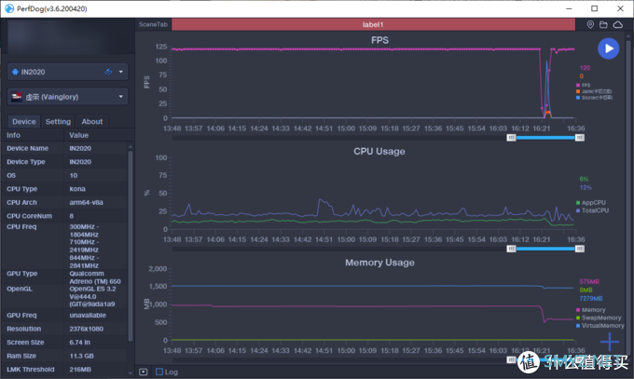This screenshot has height=379, width=634.
Task: Toggle Jank series in FPS legend
Action: click(x=594, y=91)
